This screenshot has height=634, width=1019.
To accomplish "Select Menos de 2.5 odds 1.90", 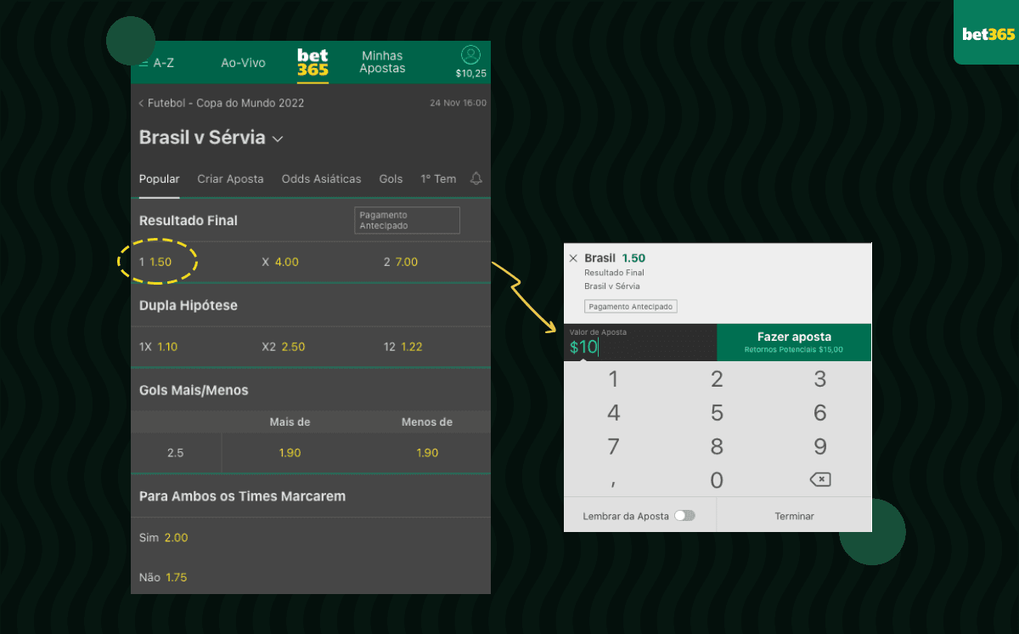I will [427, 453].
